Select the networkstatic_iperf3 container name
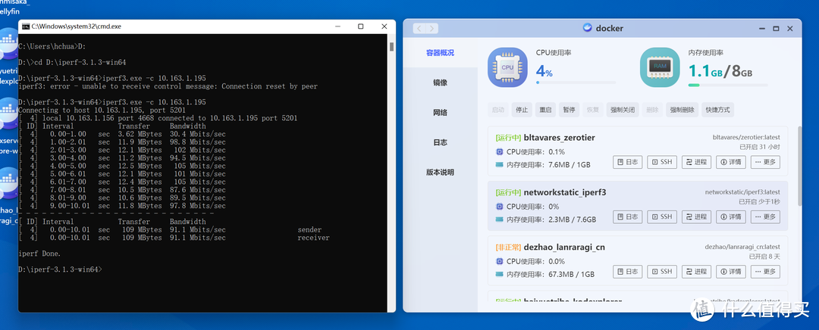The height and width of the screenshot is (330, 819). pos(565,192)
